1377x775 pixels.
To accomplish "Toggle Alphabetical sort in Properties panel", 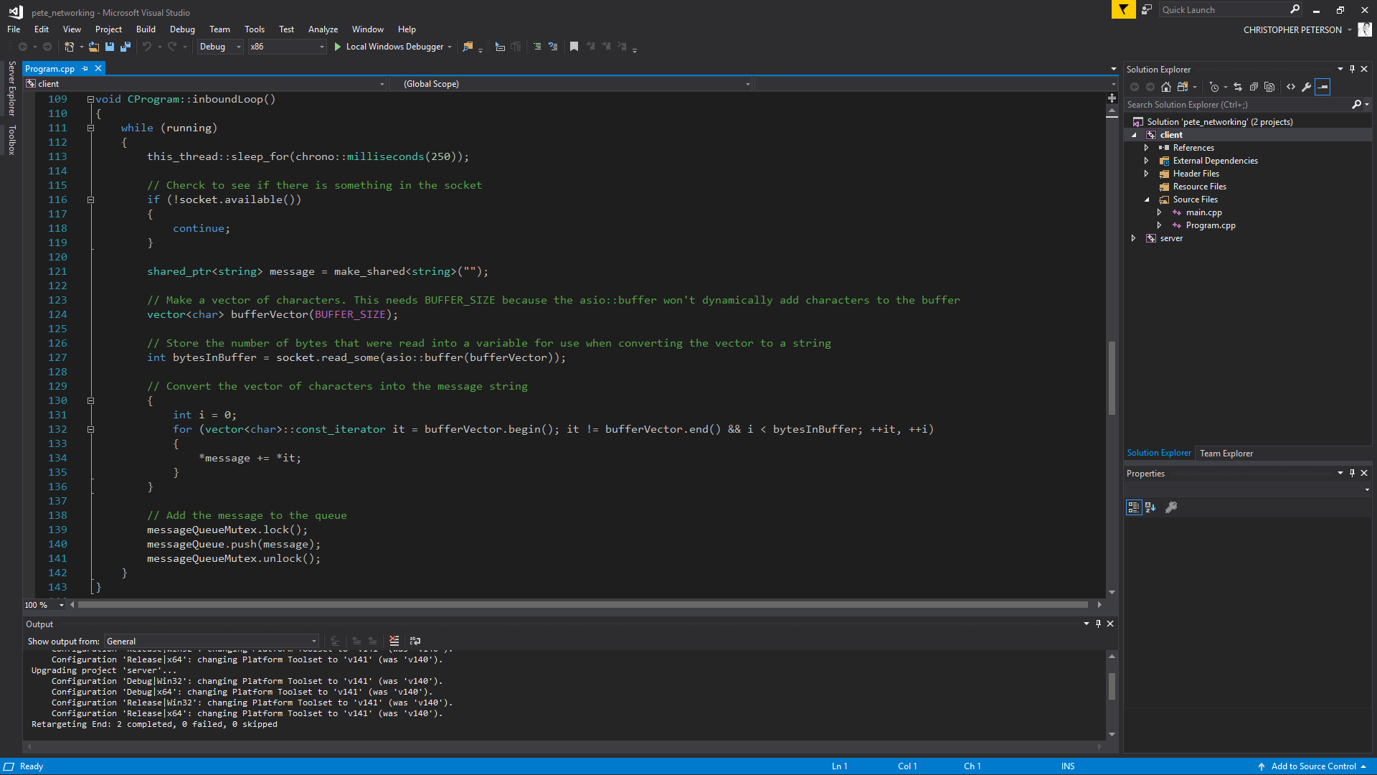I will [1150, 507].
